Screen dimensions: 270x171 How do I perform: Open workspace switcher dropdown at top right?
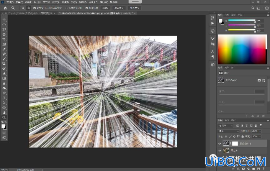pos(259,8)
